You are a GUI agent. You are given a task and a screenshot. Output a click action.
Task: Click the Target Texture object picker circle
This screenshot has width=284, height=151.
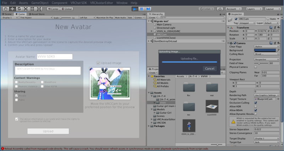[x=278, y=99]
